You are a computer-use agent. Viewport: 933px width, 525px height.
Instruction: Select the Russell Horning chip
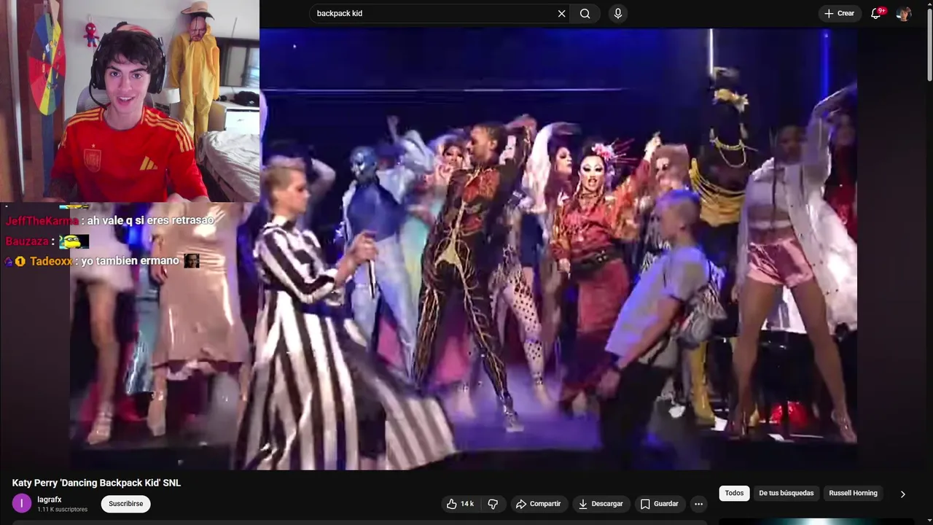pyautogui.click(x=853, y=494)
